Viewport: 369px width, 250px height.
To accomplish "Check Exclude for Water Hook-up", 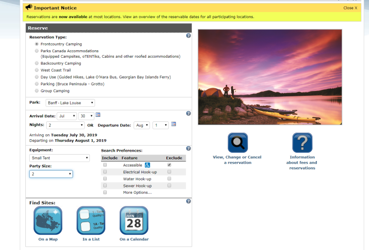I will [x=169, y=178].
